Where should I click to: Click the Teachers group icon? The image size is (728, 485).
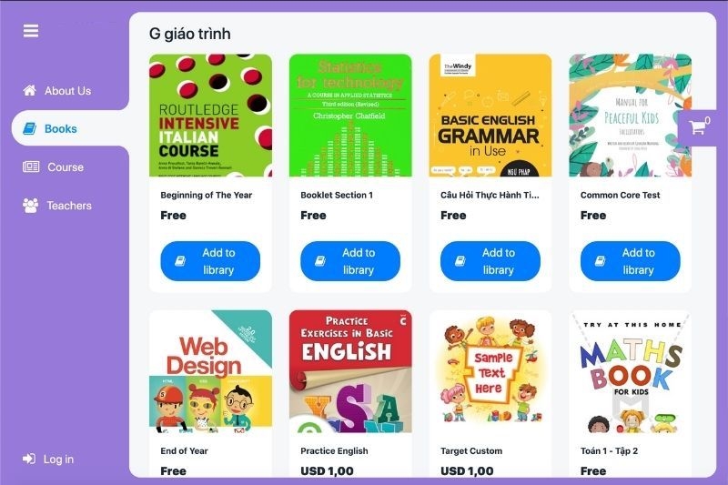31,205
